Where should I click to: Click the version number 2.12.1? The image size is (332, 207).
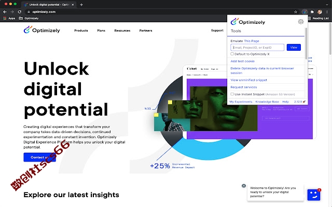click(x=298, y=102)
